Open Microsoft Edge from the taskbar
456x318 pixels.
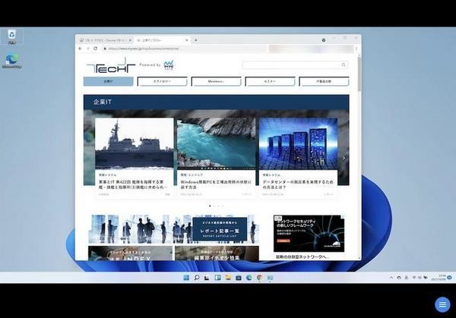pyautogui.click(x=249, y=278)
